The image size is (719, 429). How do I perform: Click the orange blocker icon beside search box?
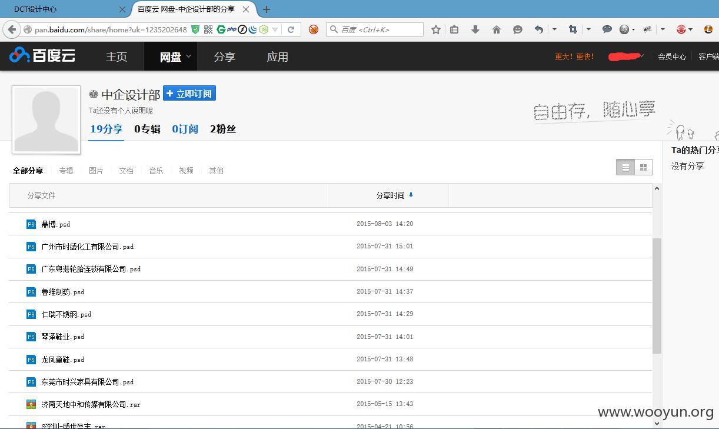[314, 29]
